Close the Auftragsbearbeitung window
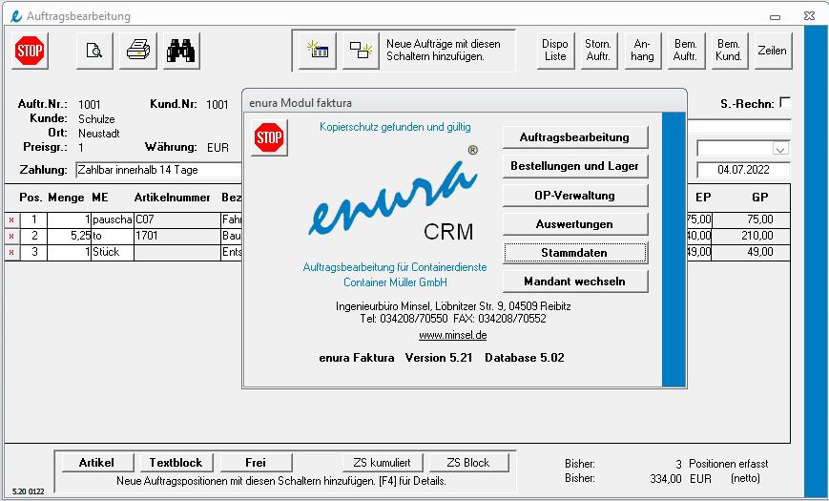Screen dimensions: 829x501 [x=809, y=16]
